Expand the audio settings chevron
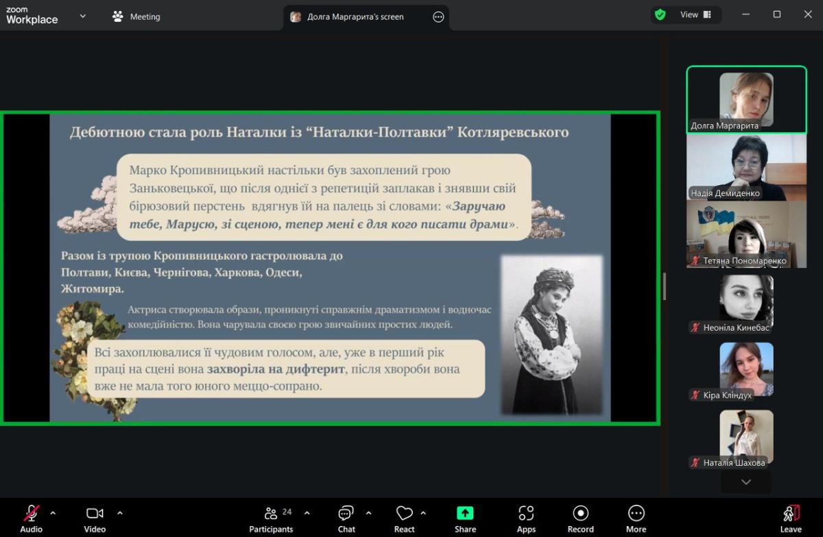823x537 pixels. coord(53,512)
